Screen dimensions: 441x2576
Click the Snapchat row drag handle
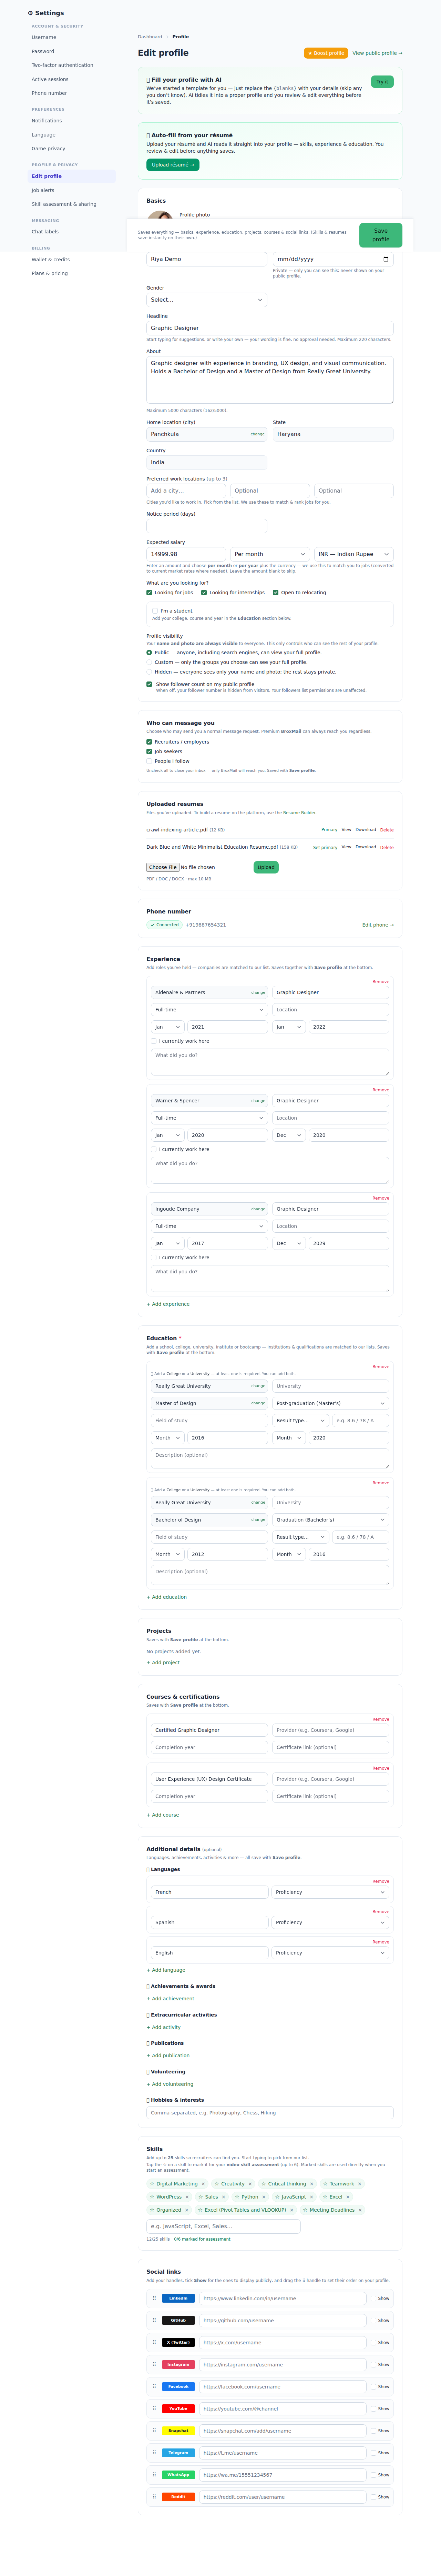point(154,2430)
